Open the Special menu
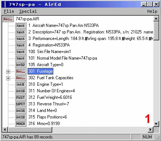The width and height of the screenshot is (161, 141). tap(28, 11)
